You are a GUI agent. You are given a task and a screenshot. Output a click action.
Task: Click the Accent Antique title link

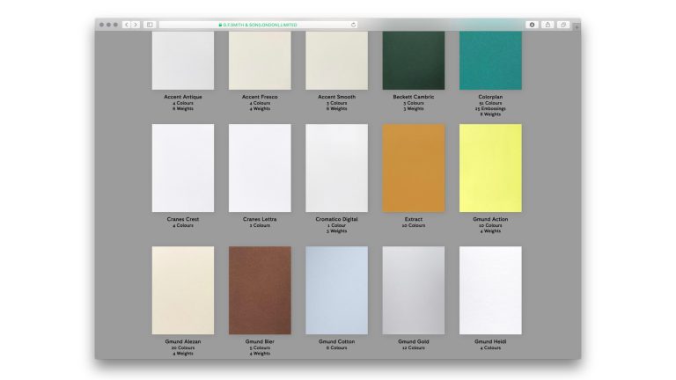[x=183, y=97]
